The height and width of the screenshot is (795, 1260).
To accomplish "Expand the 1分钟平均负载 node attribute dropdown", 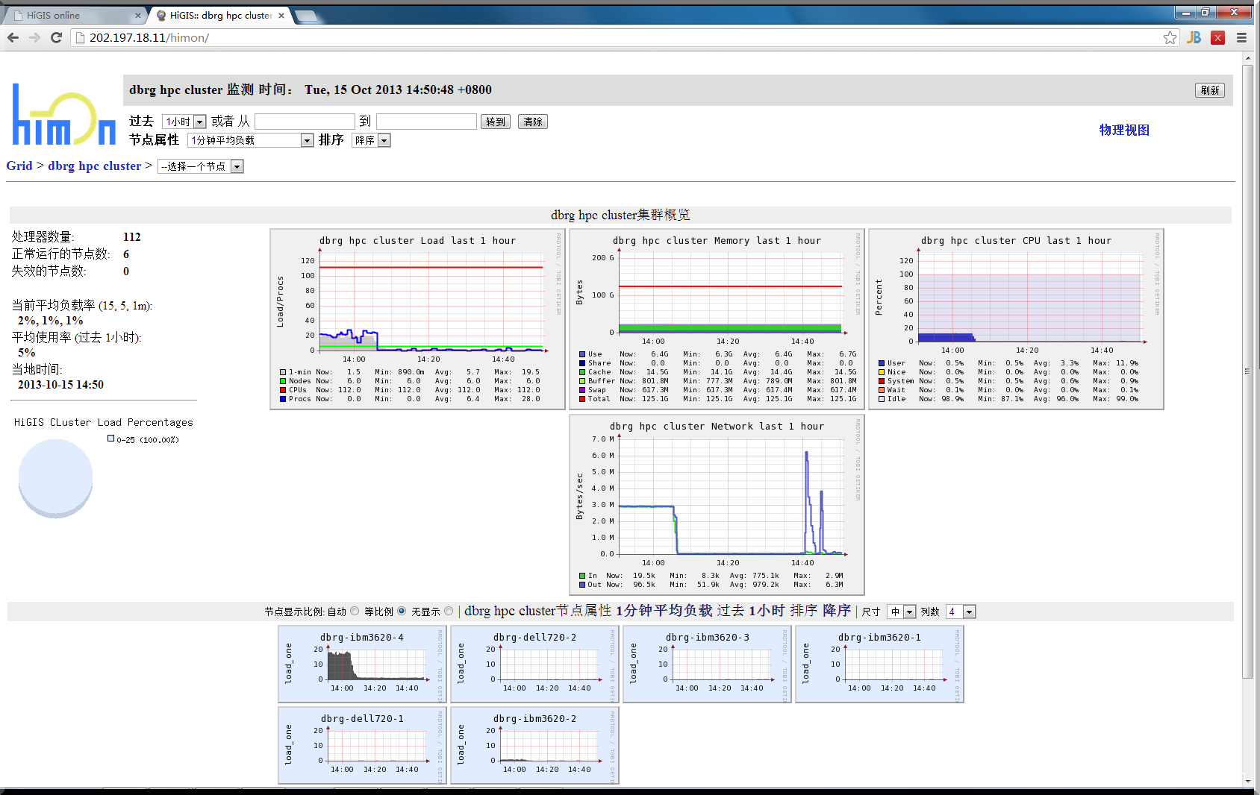I will pyautogui.click(x=250, y=140).
